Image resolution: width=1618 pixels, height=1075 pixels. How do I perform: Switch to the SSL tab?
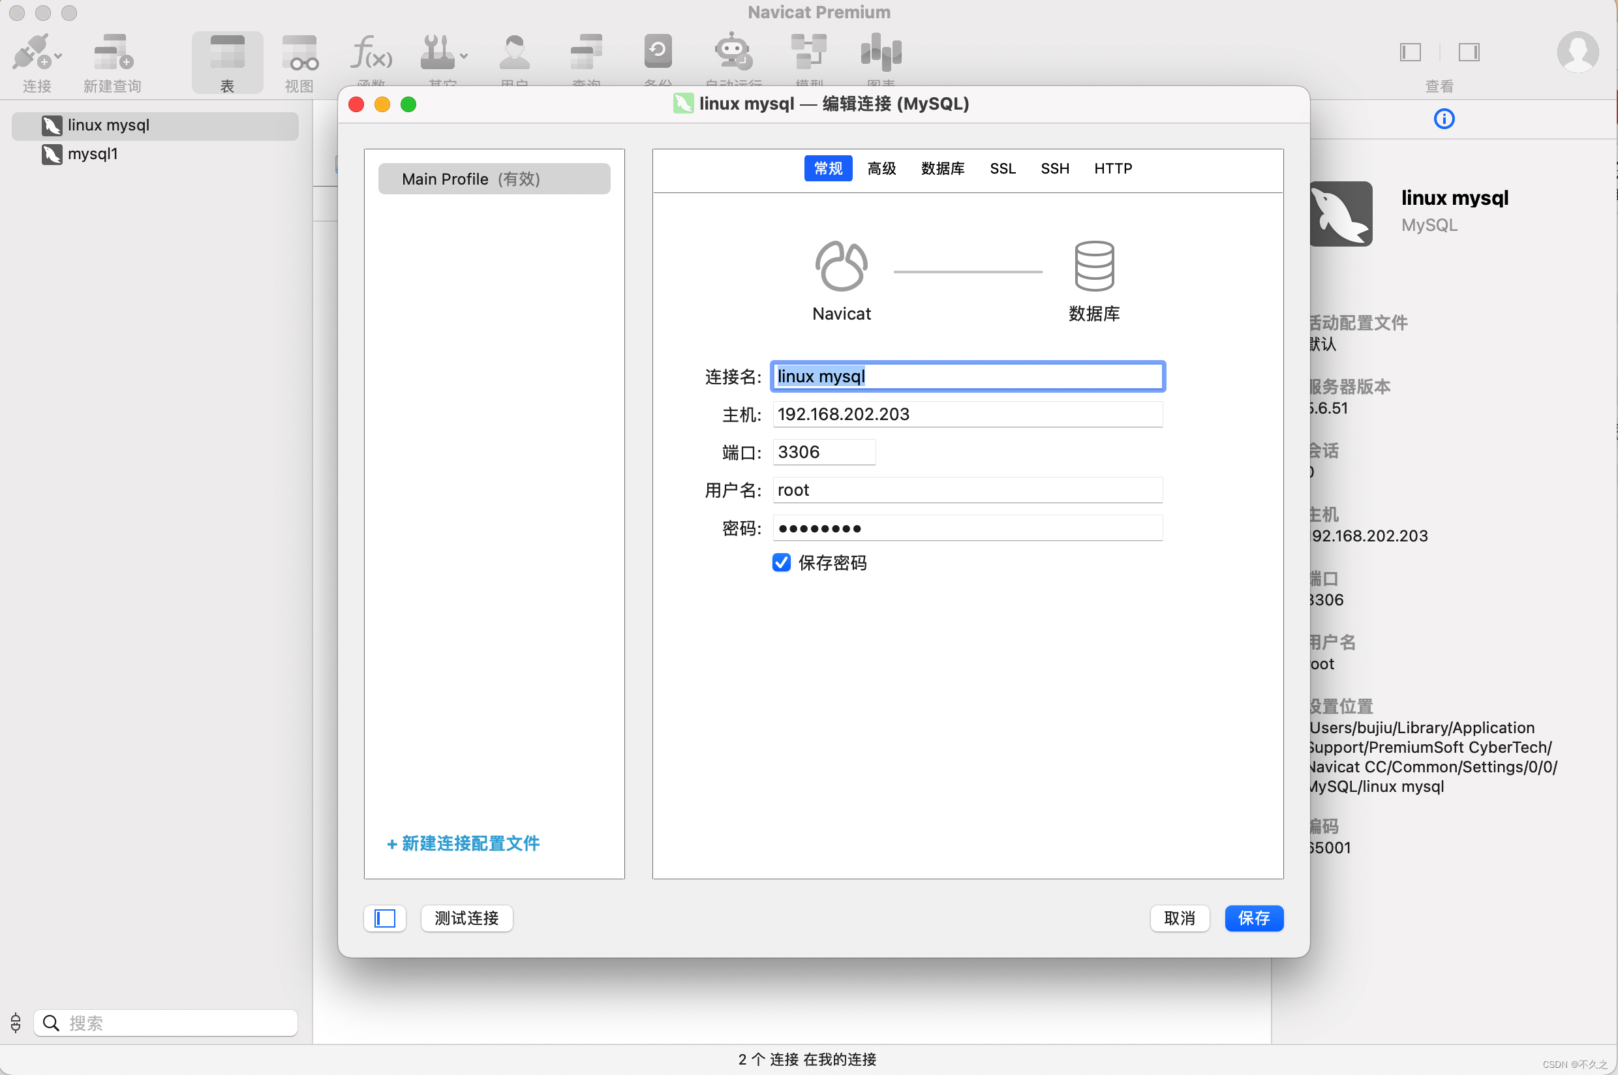click(x=1002, y=169)
